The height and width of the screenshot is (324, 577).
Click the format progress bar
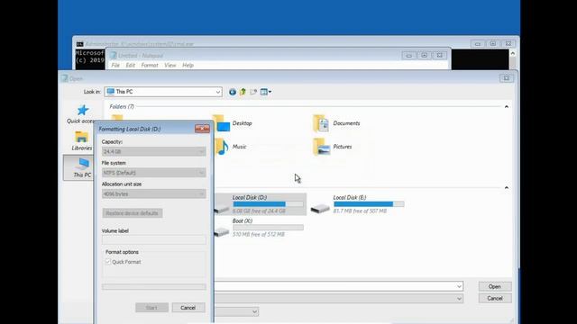154,287
